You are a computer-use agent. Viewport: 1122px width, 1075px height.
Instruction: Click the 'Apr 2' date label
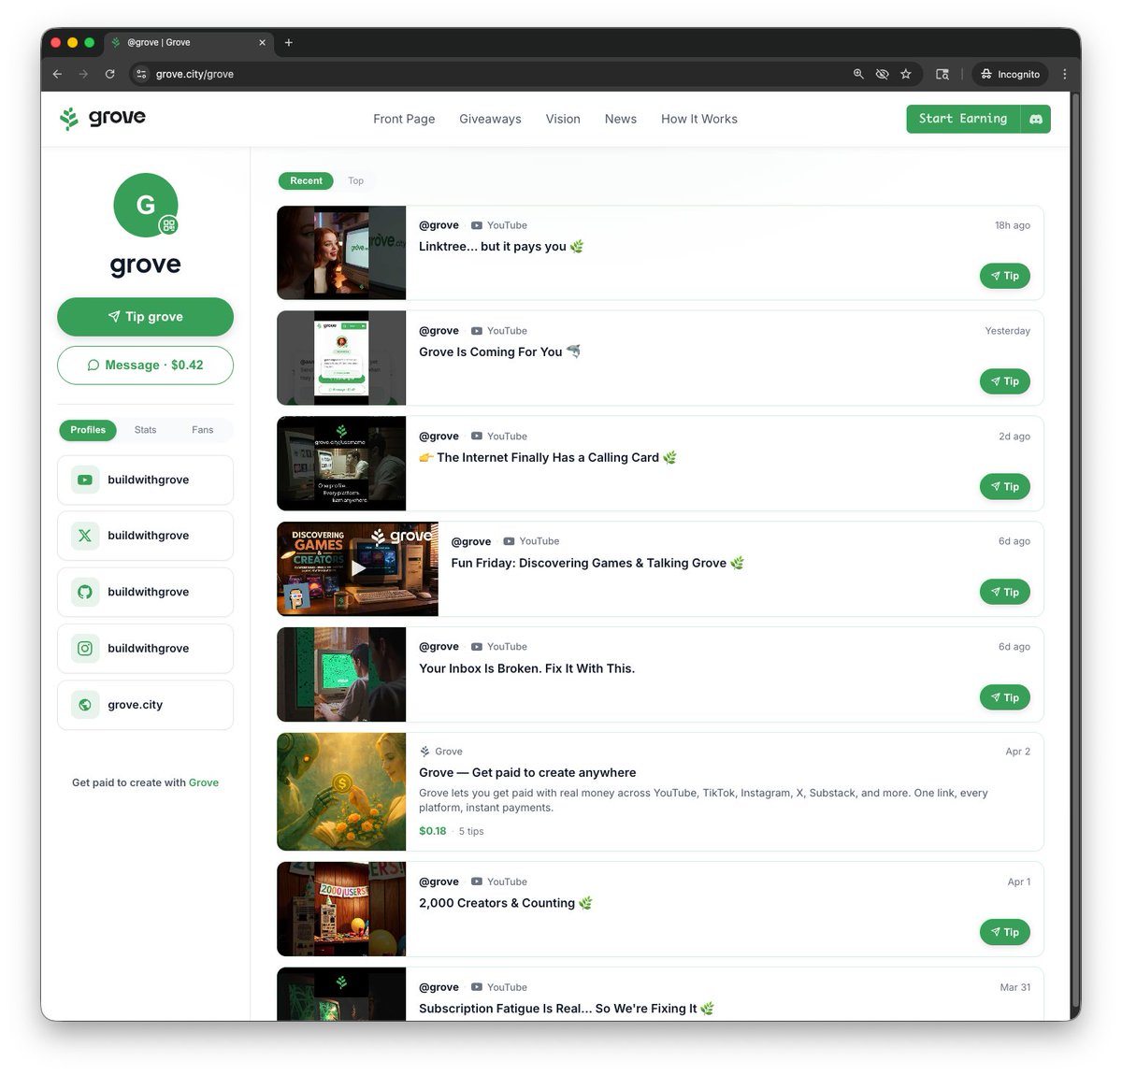1018,752
